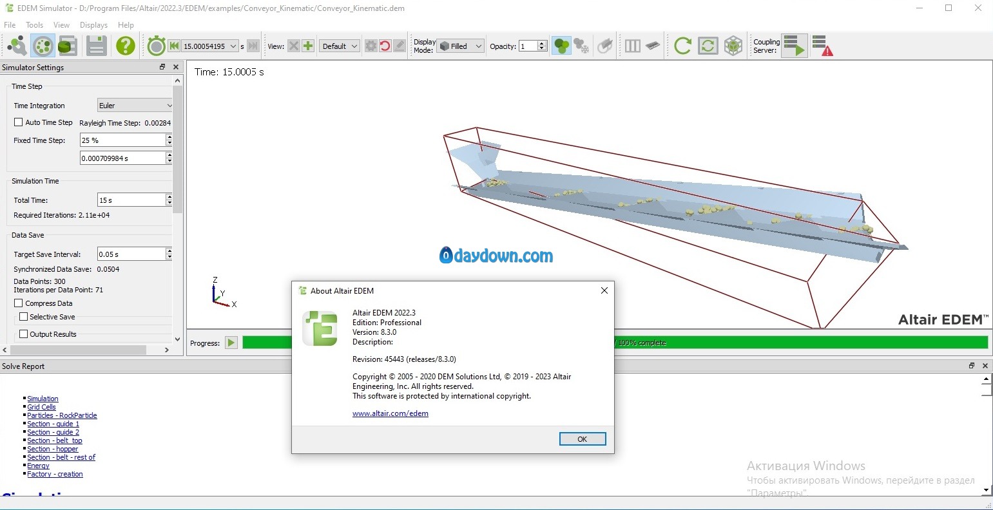
Task: Start the coupling server icon
Action: [795, 46]
